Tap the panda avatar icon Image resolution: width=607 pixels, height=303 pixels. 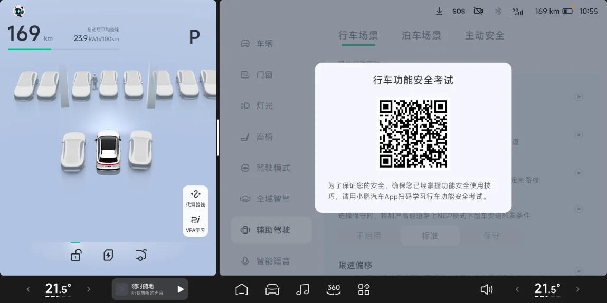tap(18, 11)
